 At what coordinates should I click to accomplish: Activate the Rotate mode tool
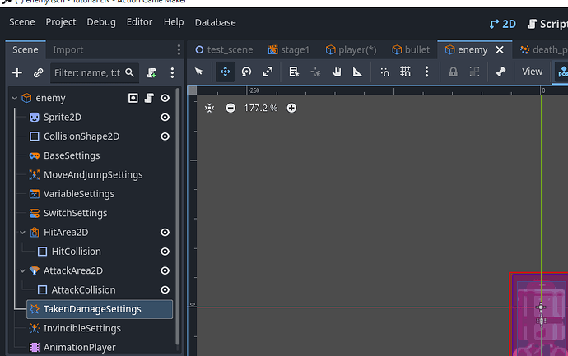[x=246, y=72]
